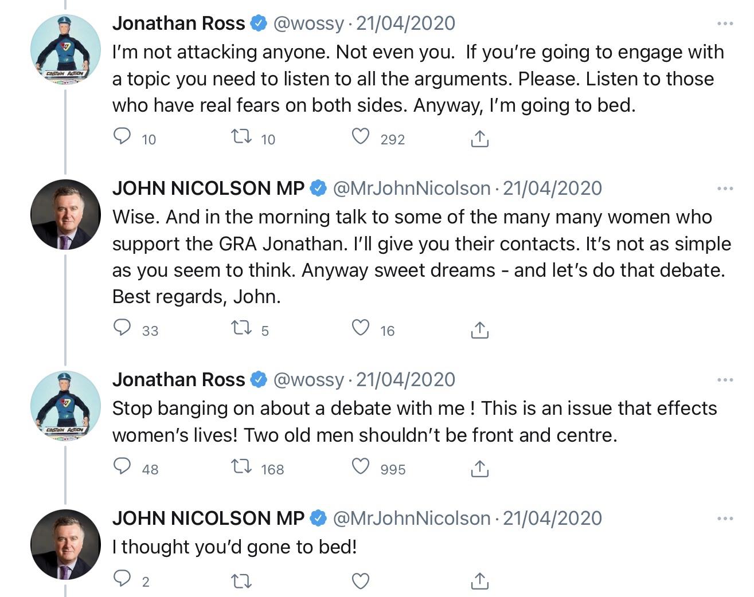Like the tweet with 292 likes

point(361,137)
